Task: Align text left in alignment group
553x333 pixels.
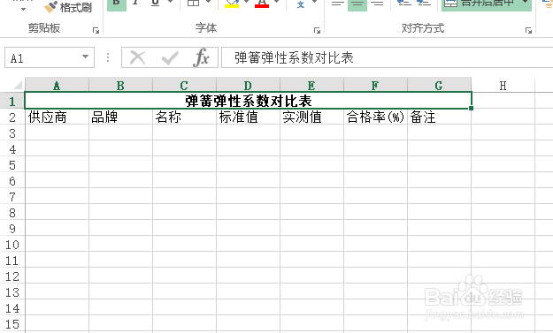Action: point(337,4)
